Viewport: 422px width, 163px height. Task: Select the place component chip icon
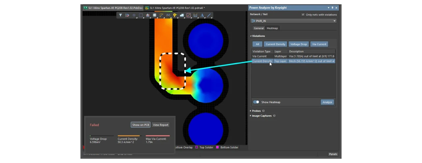(155, 15)
